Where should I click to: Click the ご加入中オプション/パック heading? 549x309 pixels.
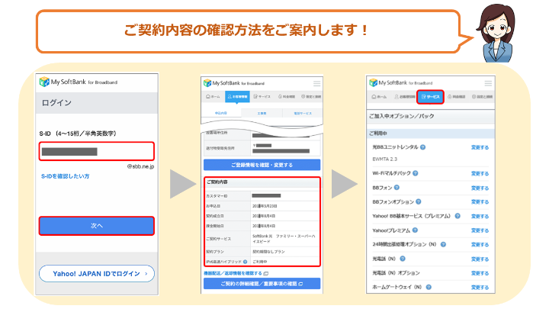402,116
